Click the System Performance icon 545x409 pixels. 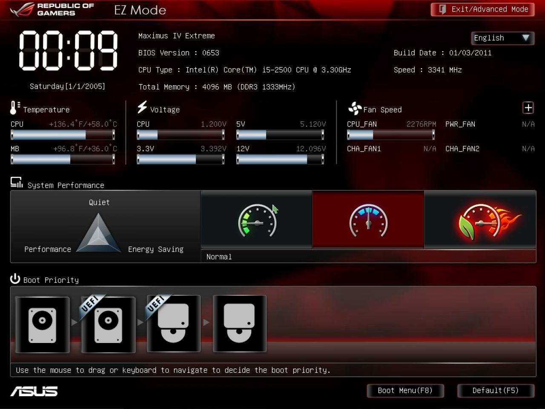click(17, 183)
